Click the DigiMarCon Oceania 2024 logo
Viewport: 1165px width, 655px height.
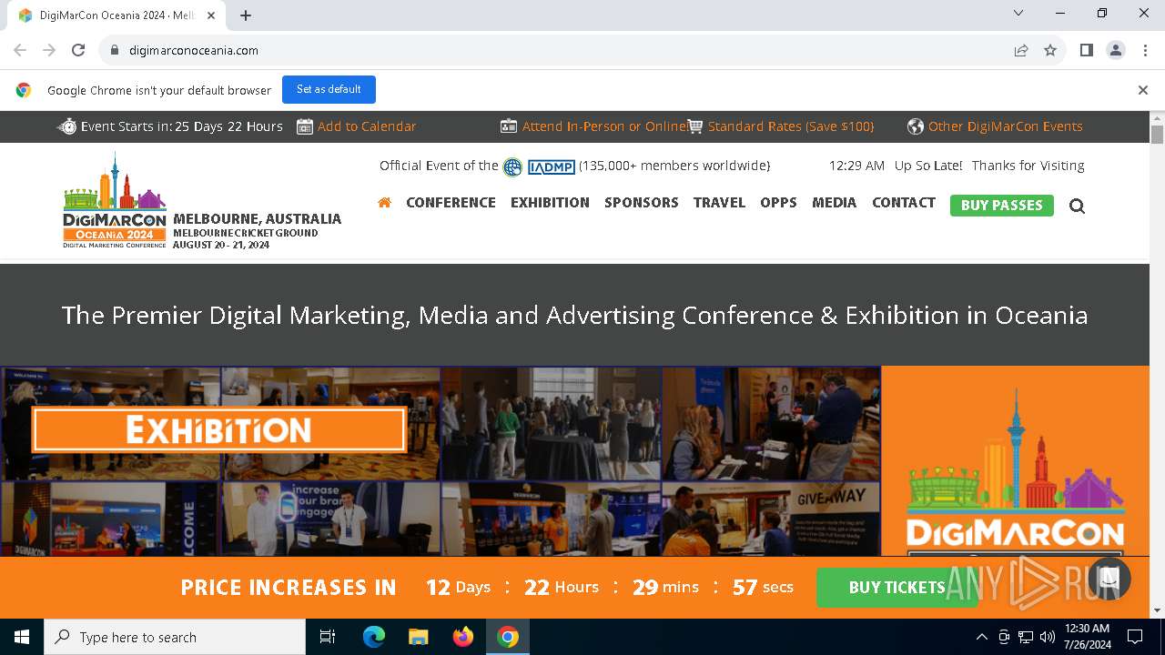click(x=115, y=200)
